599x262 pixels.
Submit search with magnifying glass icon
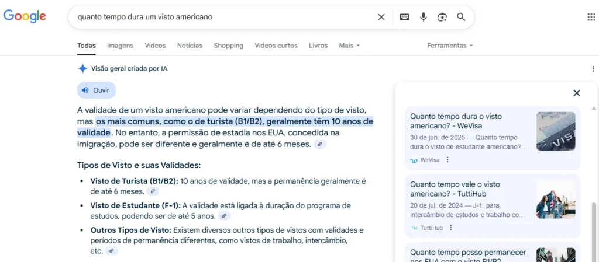[461, 17]
